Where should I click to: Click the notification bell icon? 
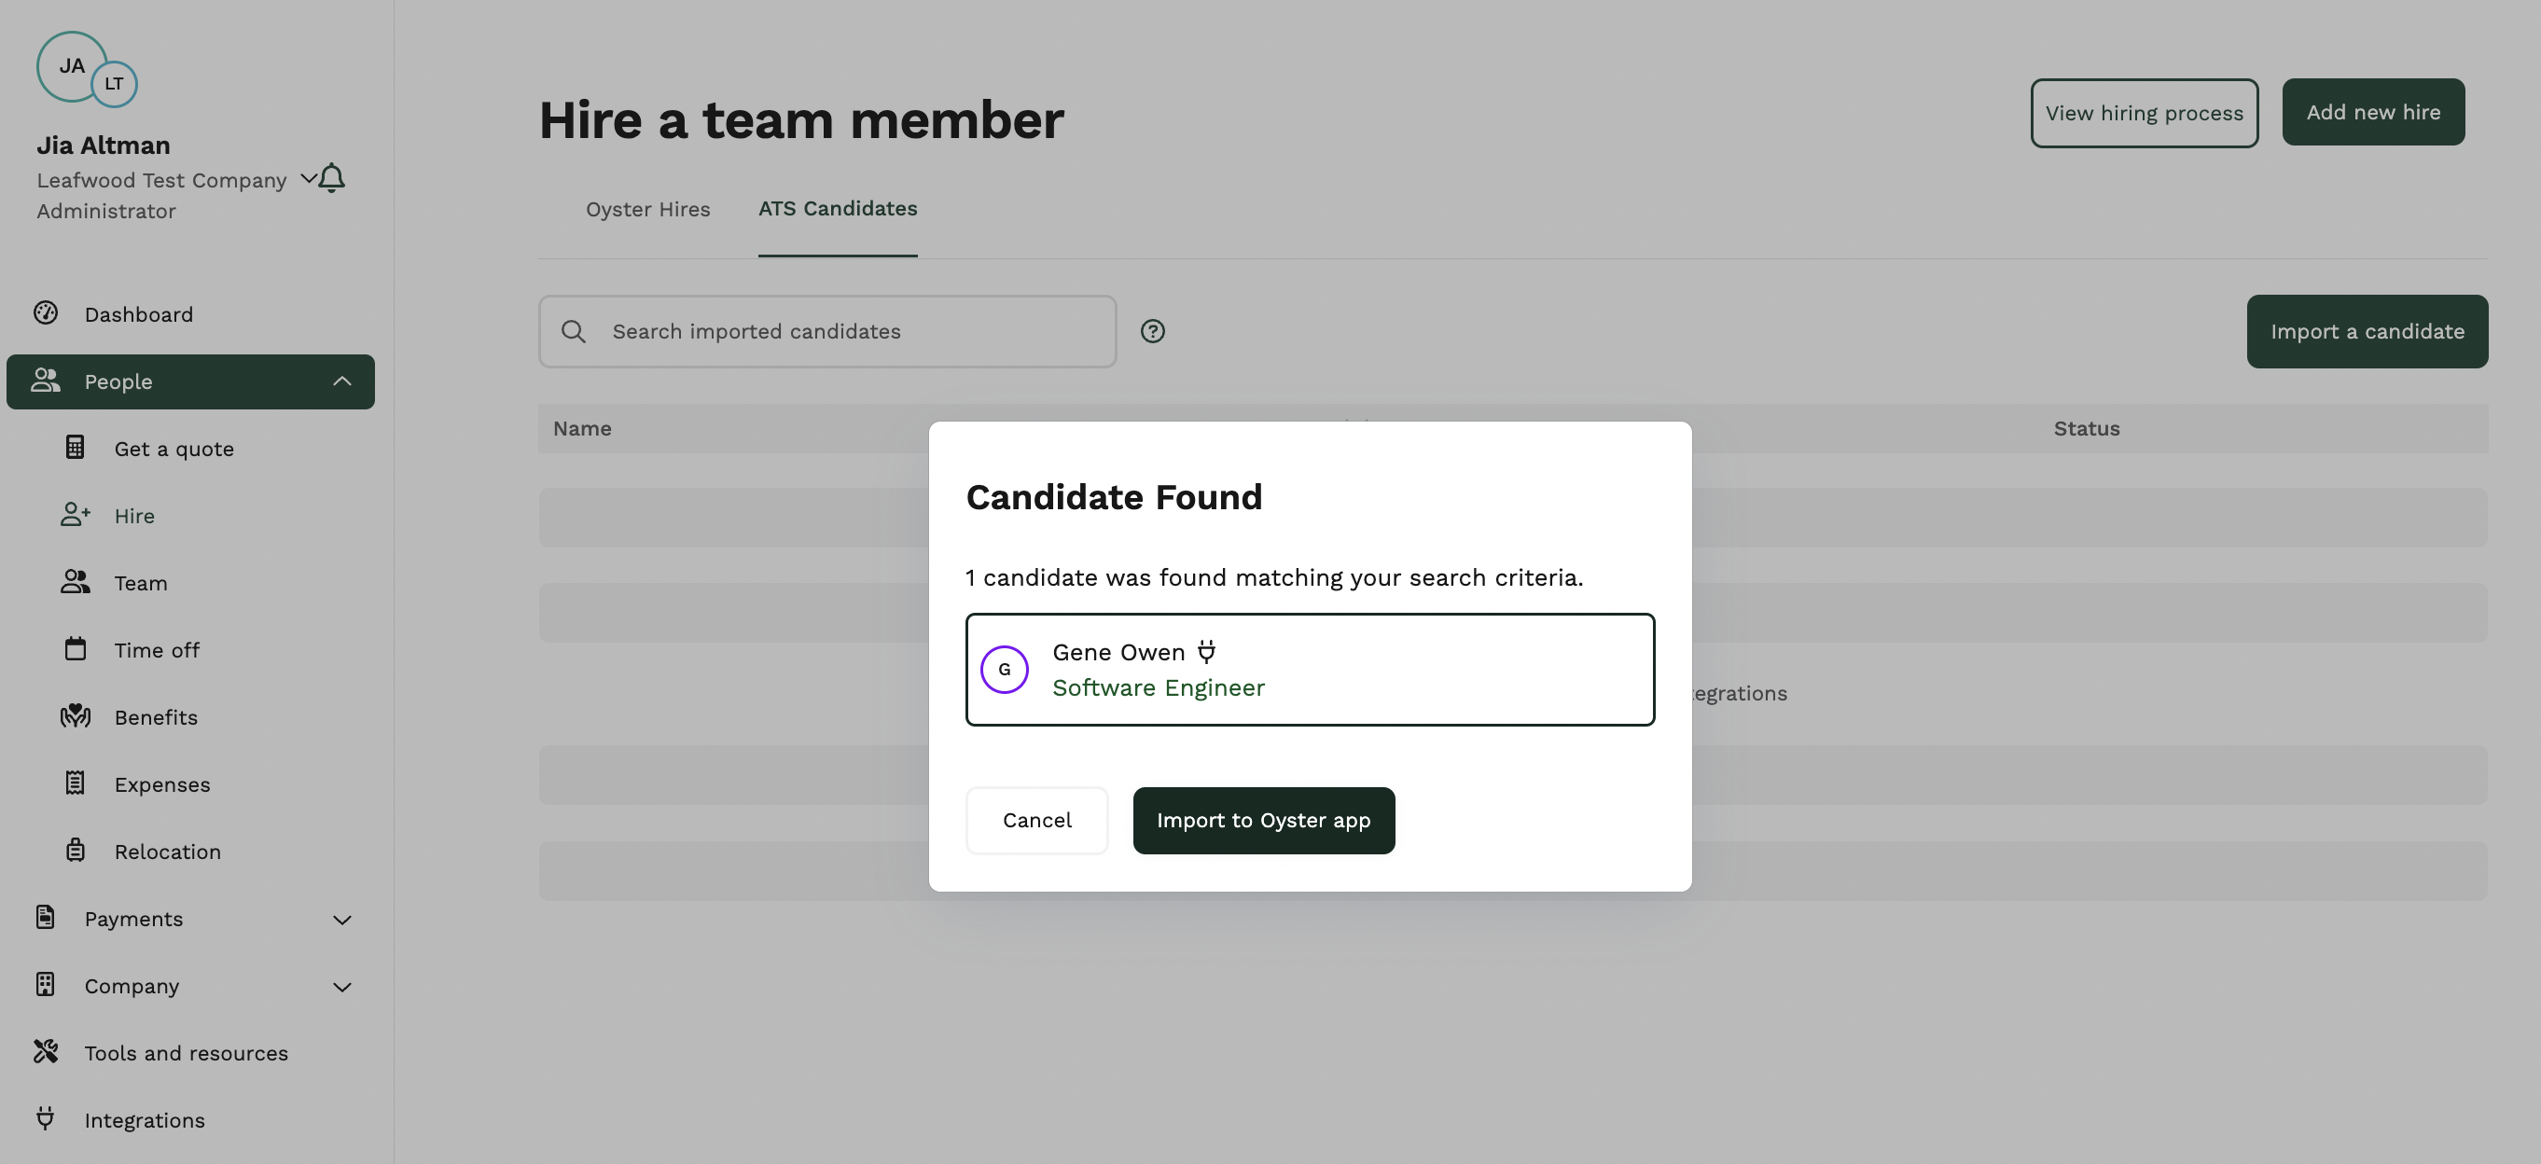(x=332, y=178)
